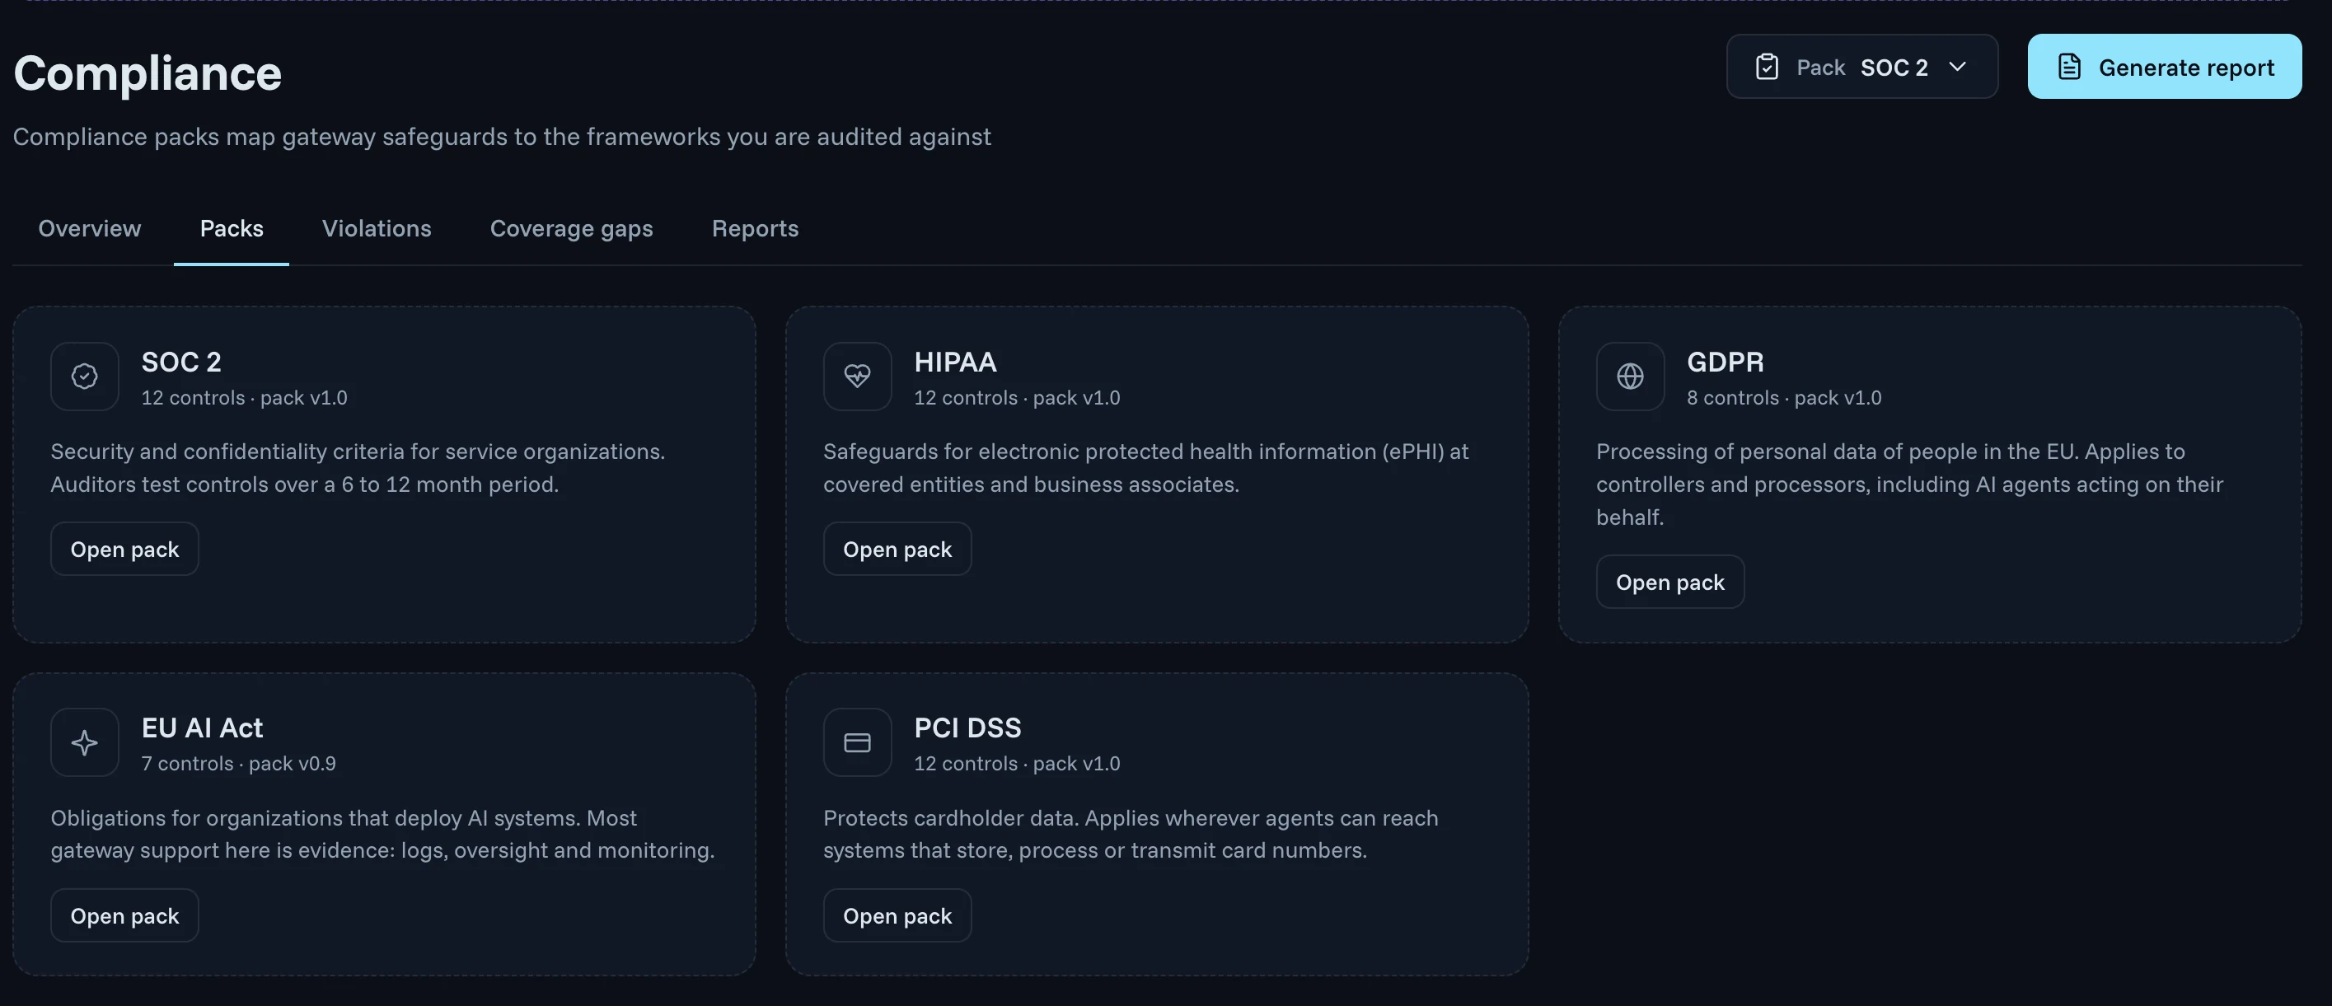Click the EU AI Act sparkle icon
This screenshot has width=2332, height=1006.
84,742
